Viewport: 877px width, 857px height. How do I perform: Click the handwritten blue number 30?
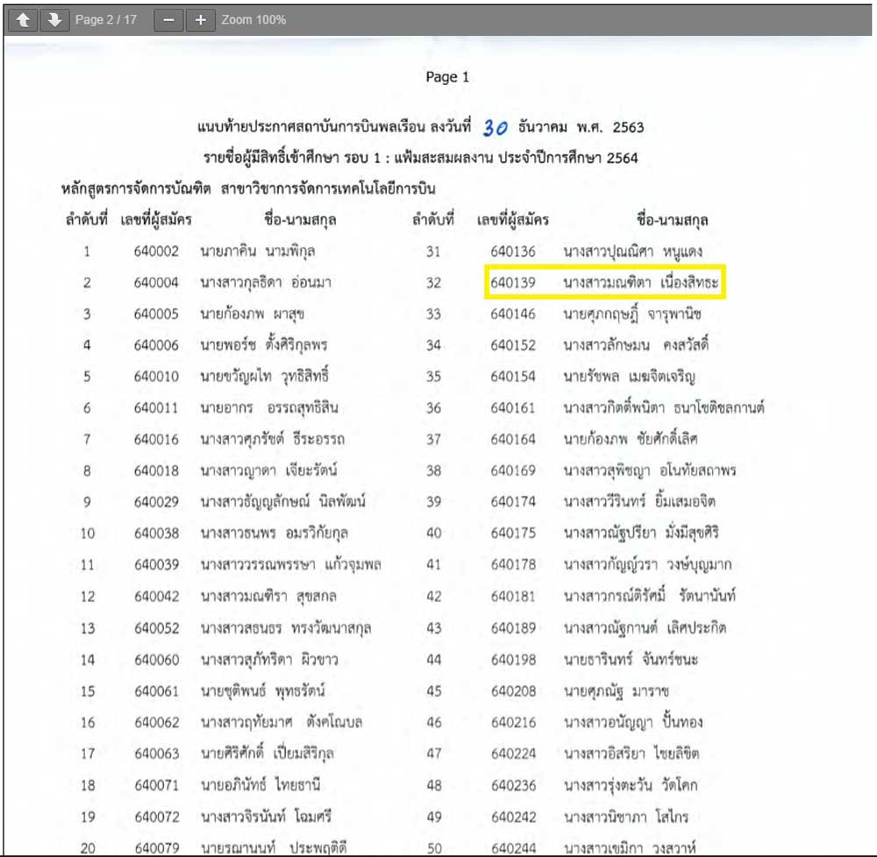[496, 127]
